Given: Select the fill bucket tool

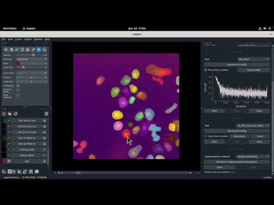Looking at the screenshot, I should point(28,50).
